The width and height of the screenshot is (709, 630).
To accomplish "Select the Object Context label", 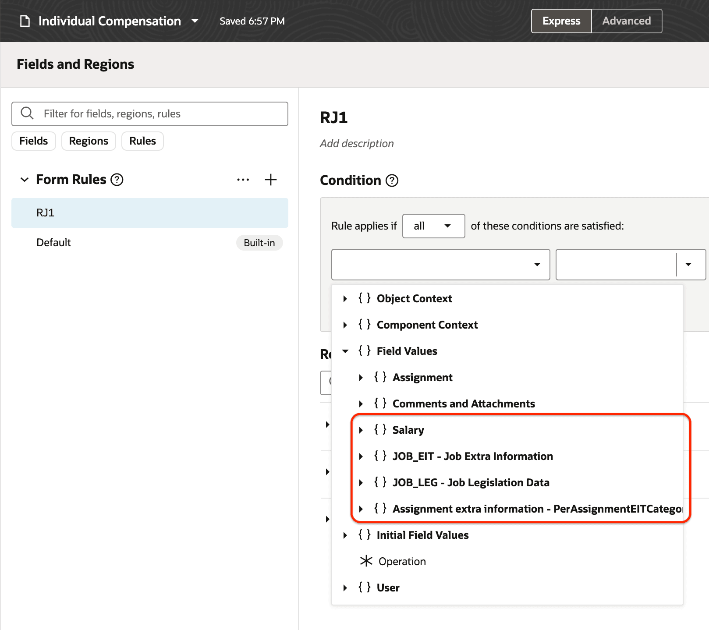I will click(415, 299).
